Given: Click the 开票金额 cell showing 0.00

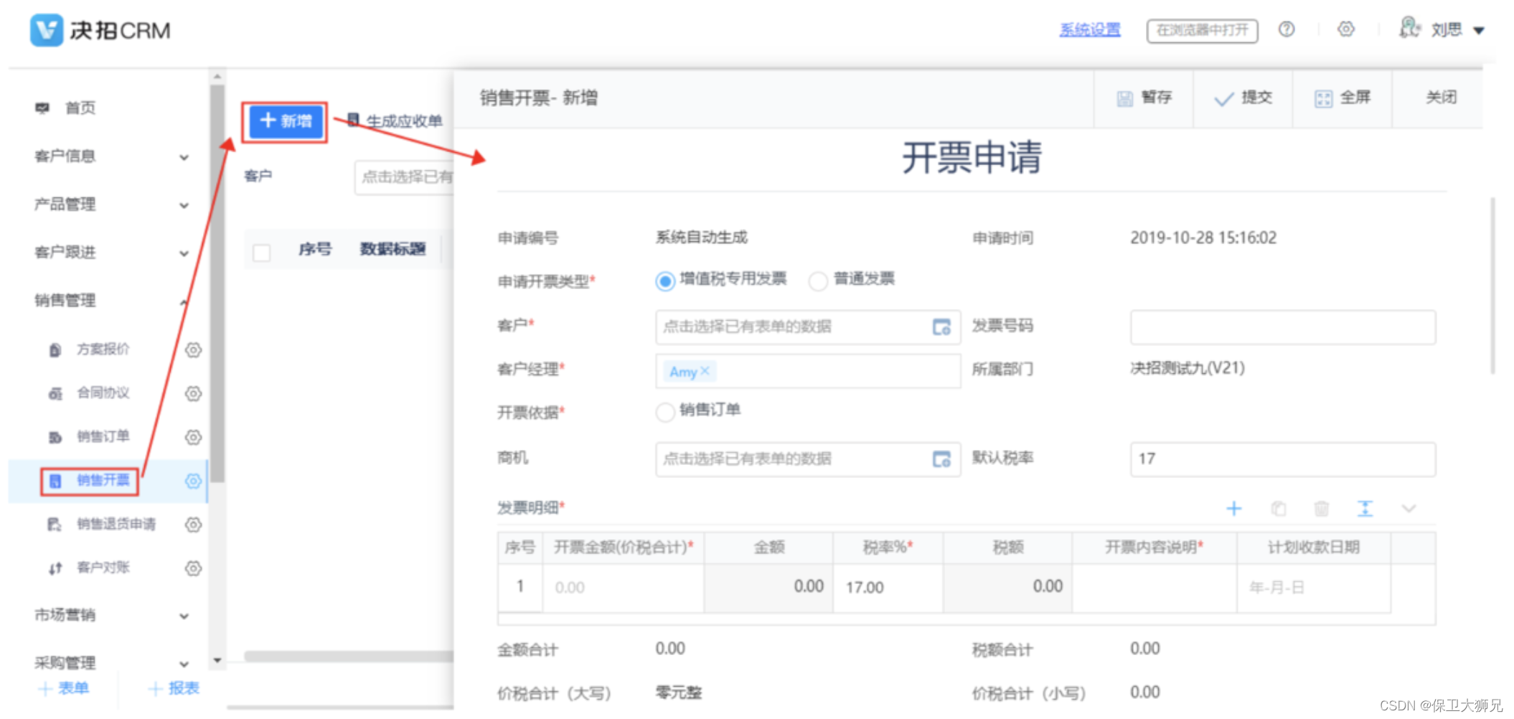Looking at the screenshot, I should (623, 588).
